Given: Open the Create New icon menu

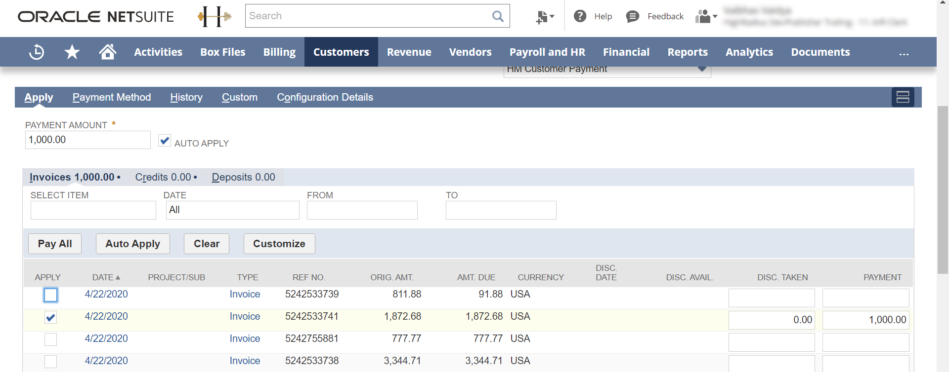Looking at the screenshot, I should click(x=545, y=17).
